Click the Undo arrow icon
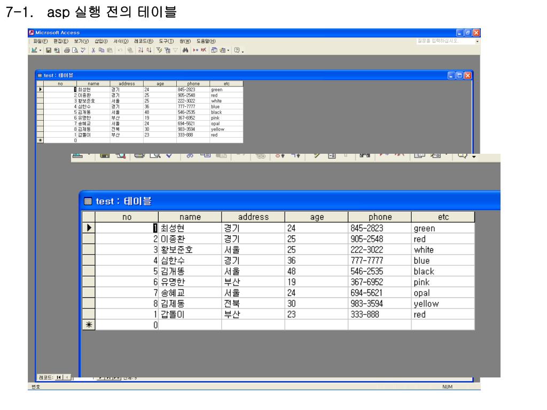 120,50
